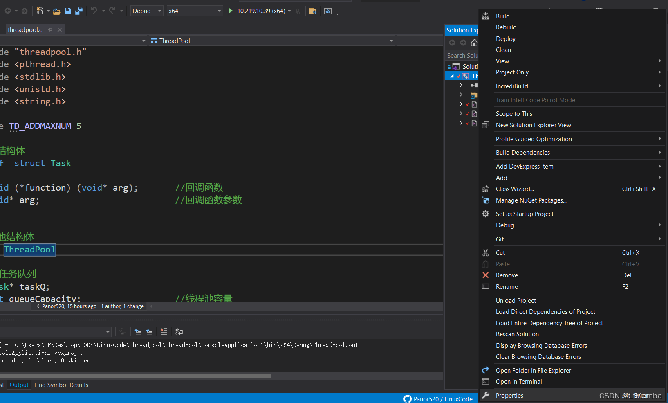This screenshot has height=403, width=668.
Task: Click the Set as Startup Project gear icon
Action: click(486, 214)
